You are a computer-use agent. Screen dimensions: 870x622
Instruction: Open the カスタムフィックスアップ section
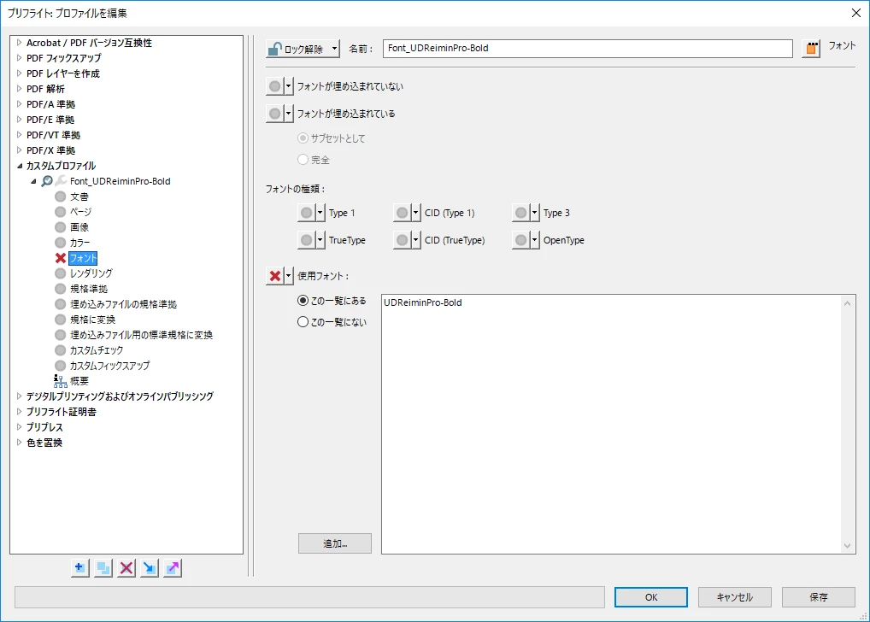[x=110, y=366]
